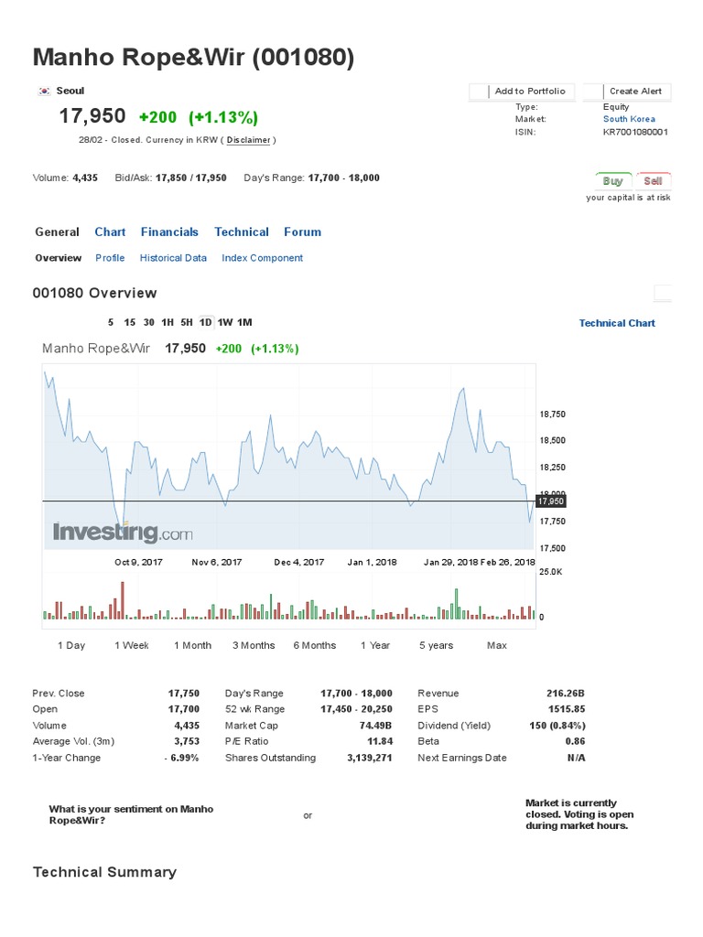Click the ISIN code KR7001080001

pyautogui.click(x=635, y=132)
